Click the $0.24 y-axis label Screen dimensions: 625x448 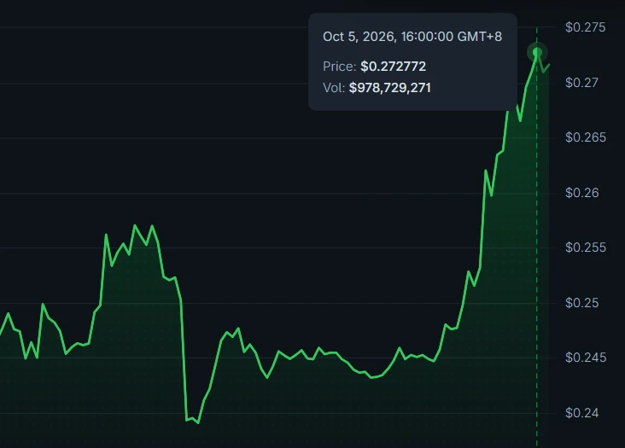[x=582, y=413]
